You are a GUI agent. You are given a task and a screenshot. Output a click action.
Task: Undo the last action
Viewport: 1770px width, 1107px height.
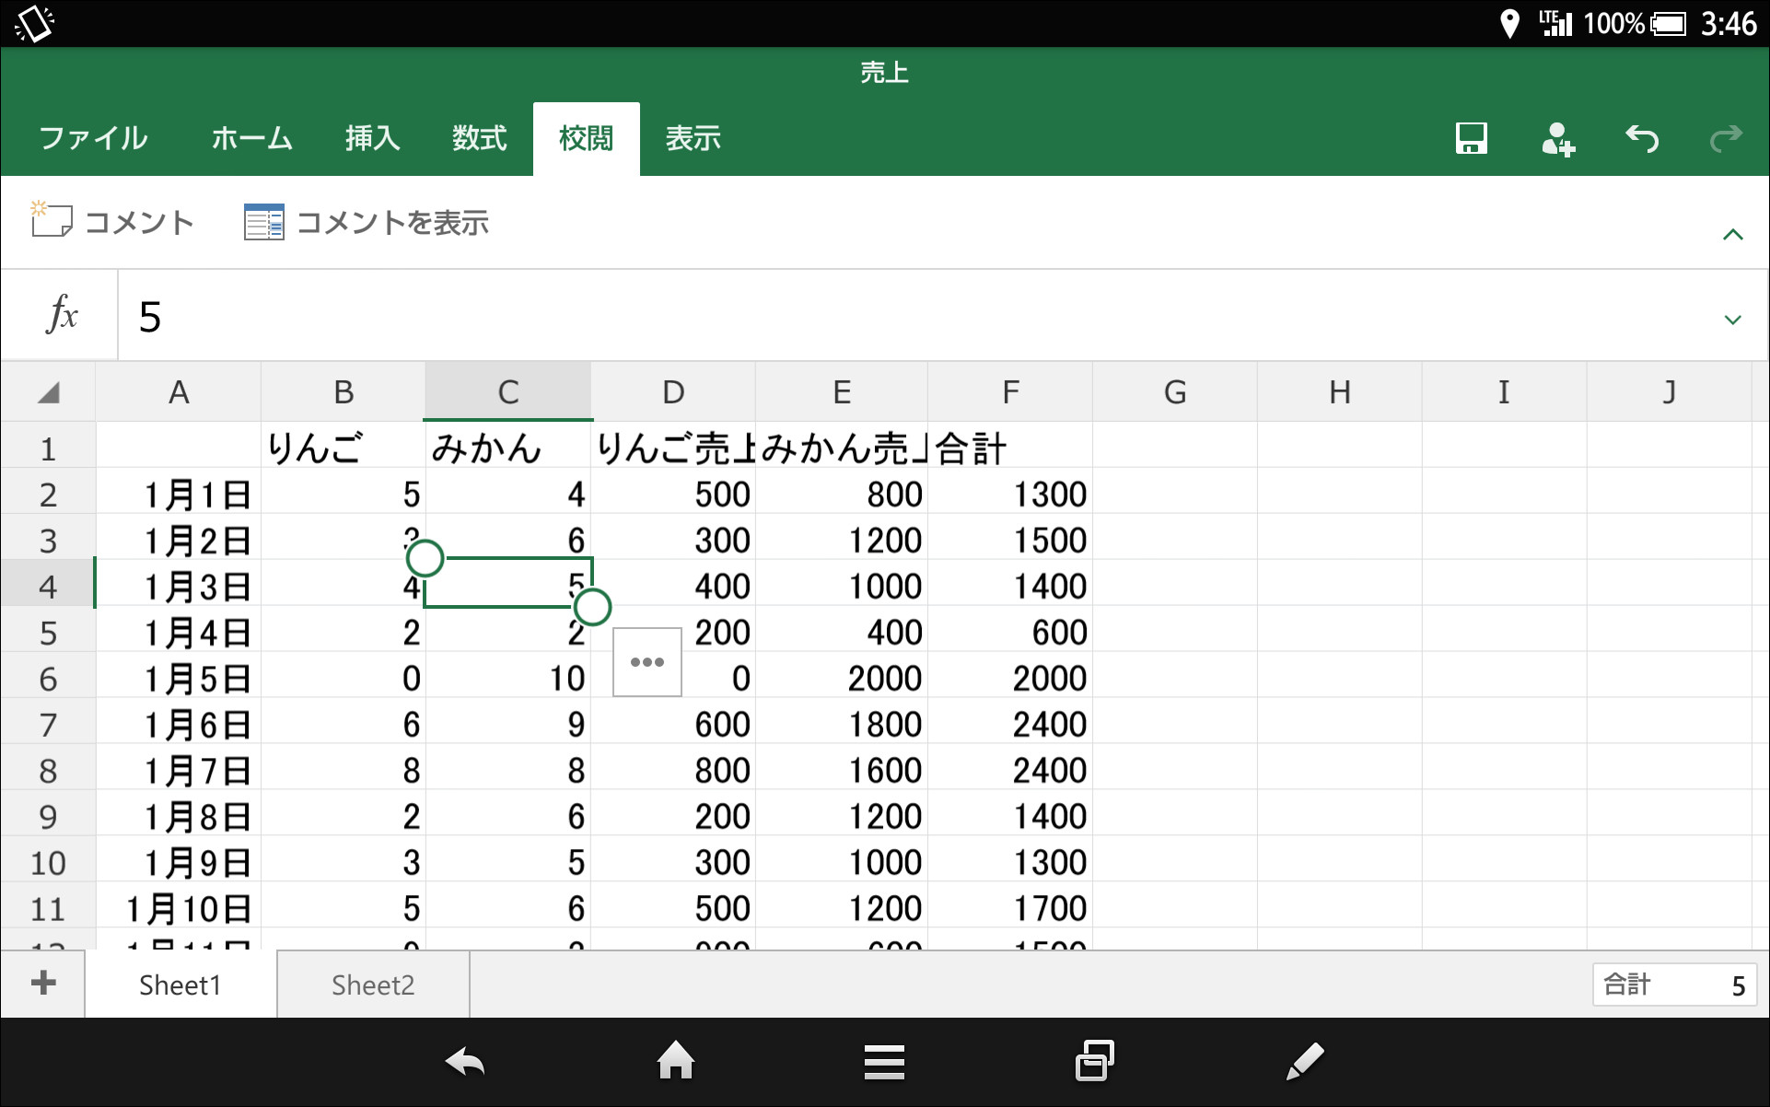pos(1643,138)
